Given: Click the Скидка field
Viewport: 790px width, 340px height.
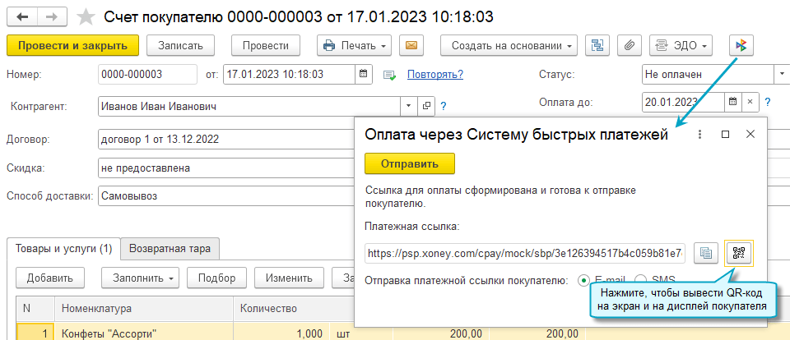Looking at the screenshot, I should coord(226,168).
